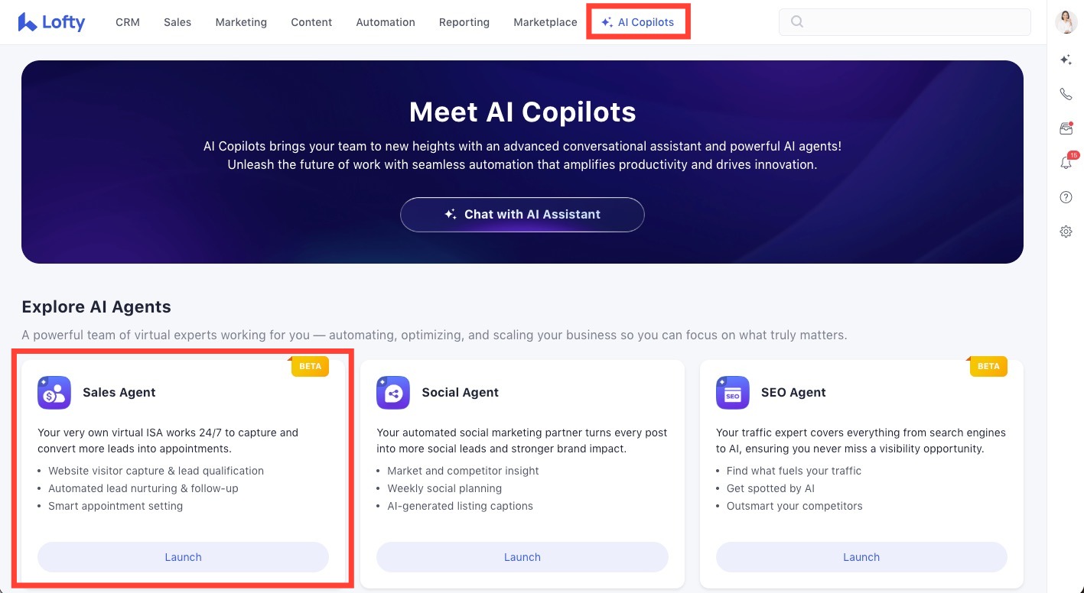Open the AI sparkle icon in right sidebar
This screenshot has width=1084, height=593.
point(1066,60)
